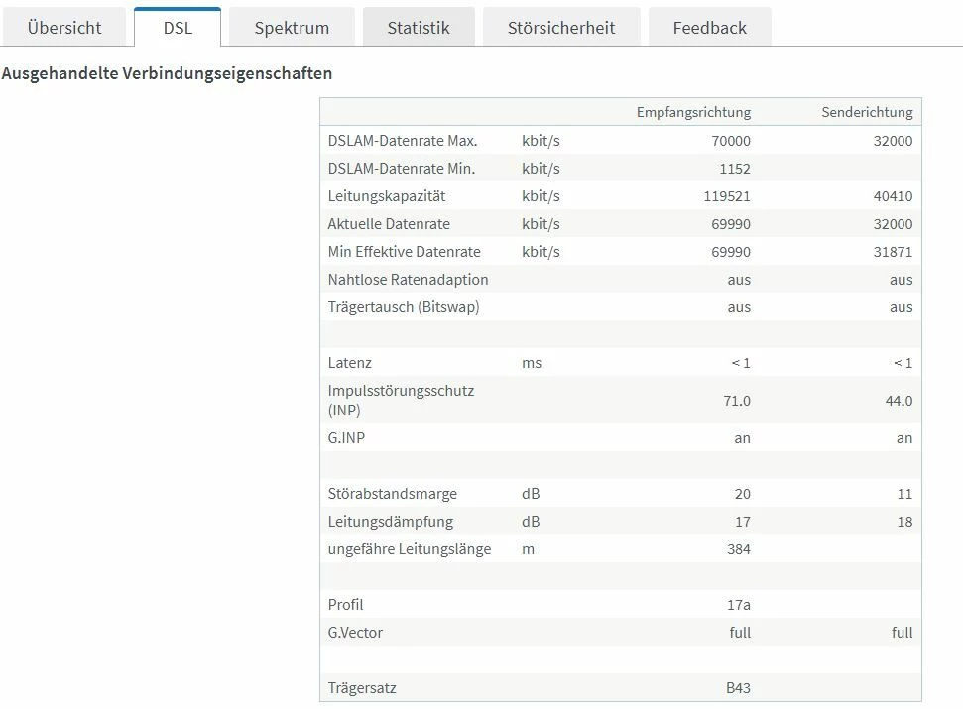Go to the Störsicherheit tab
The image size is (963, 709).
pos(561,28)
